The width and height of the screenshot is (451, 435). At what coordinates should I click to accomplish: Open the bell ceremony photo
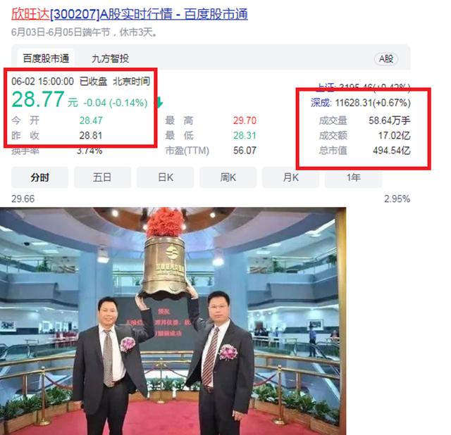pyautogui.click(x=173, y=321)
